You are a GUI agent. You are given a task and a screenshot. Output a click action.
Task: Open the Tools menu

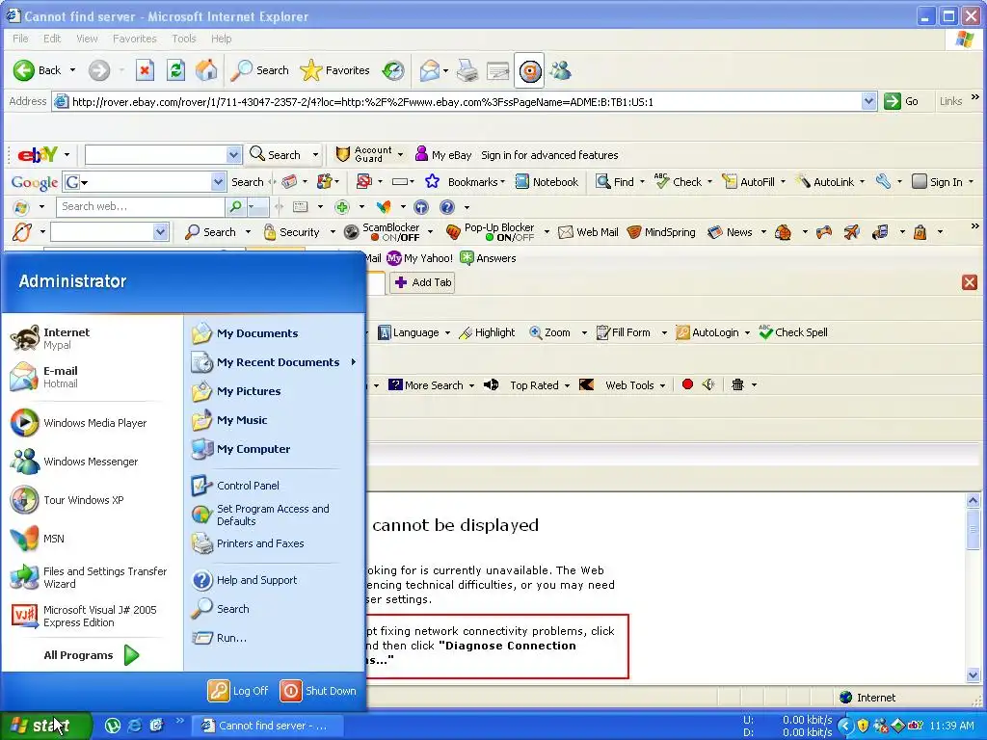(x=184, y=39)
